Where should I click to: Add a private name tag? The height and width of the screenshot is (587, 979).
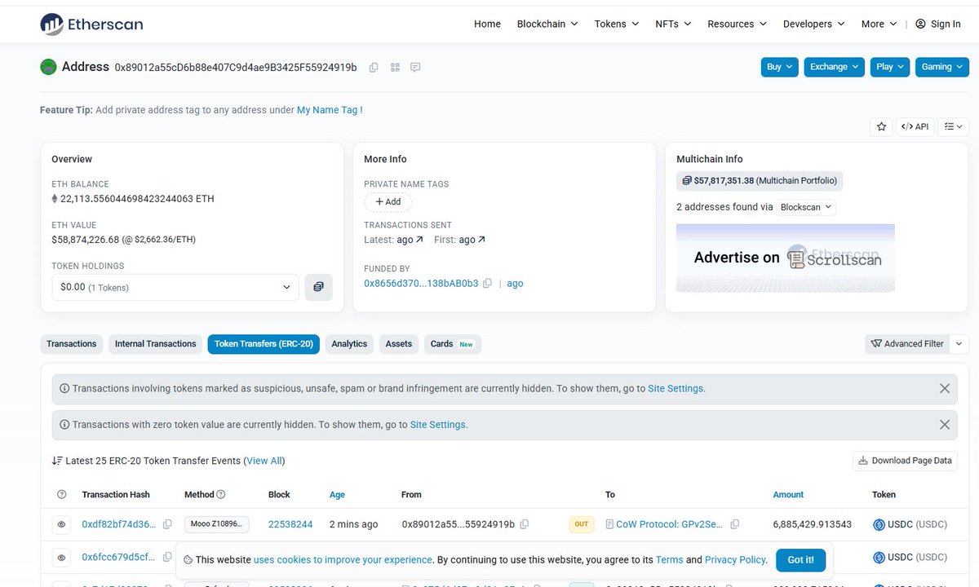(x=388, y=201)
